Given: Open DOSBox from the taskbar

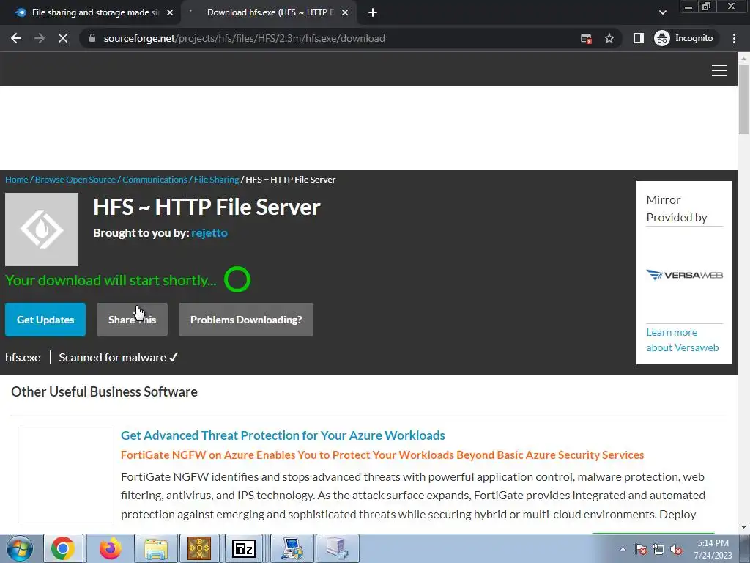Looking at the screenshot, I should [199, 548].
